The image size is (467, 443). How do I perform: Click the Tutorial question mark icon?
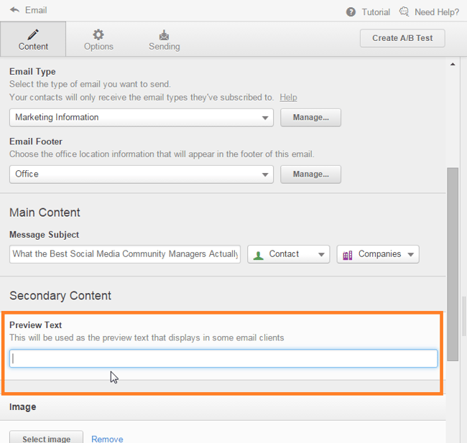tap(351, 12)
